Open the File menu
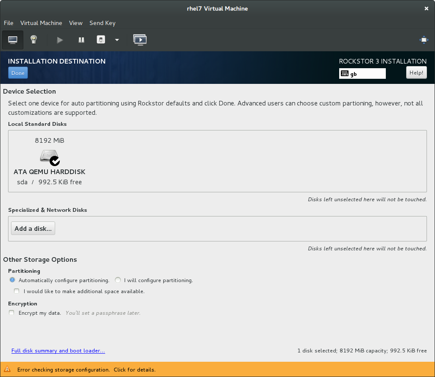 point(8,23)
